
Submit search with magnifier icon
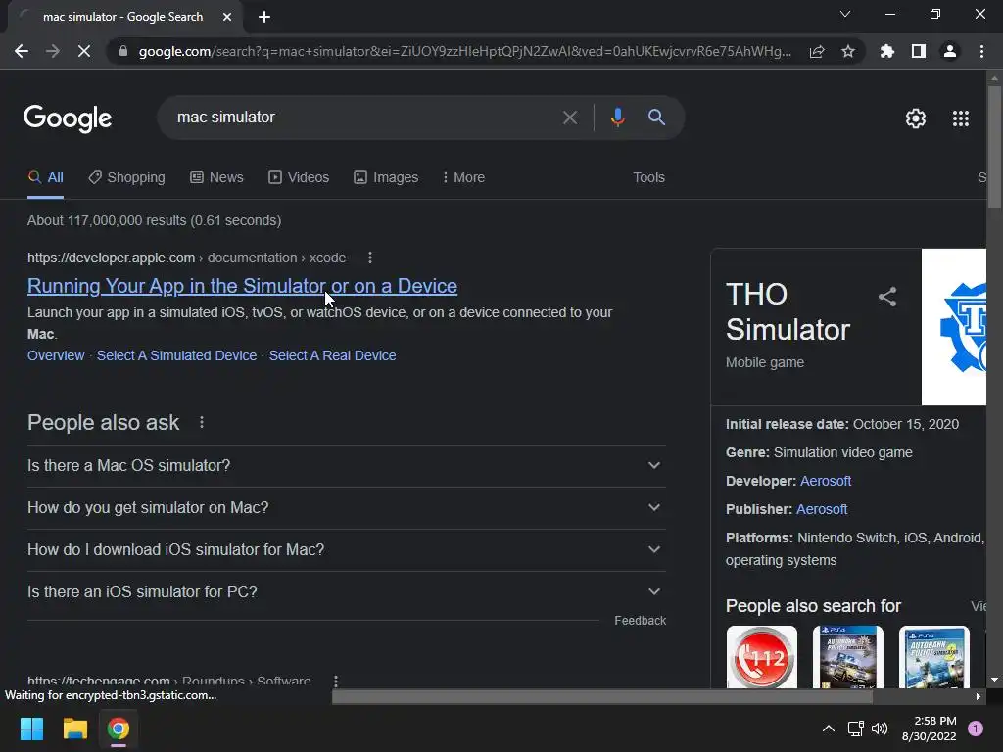[x=656, y=117]
